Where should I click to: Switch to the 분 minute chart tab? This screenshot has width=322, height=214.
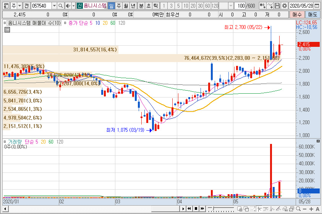coord(141,6)
